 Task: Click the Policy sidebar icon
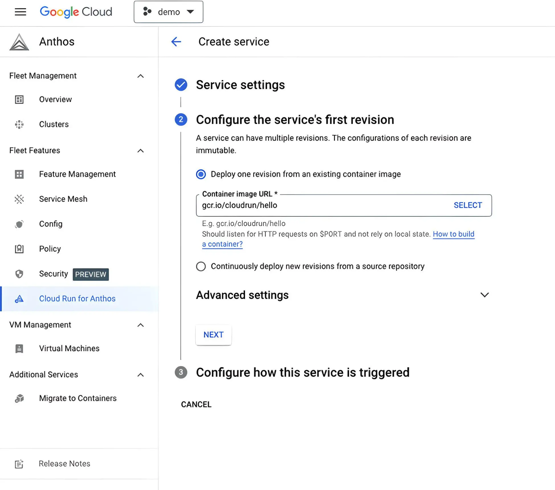click(x=19, y=249)
